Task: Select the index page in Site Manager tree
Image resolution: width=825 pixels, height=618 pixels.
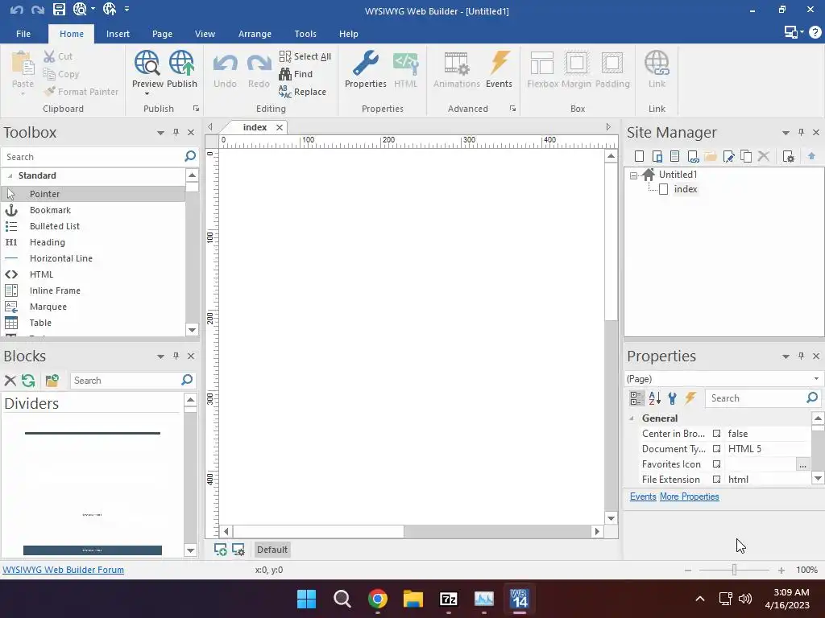Action: (686, 189)
